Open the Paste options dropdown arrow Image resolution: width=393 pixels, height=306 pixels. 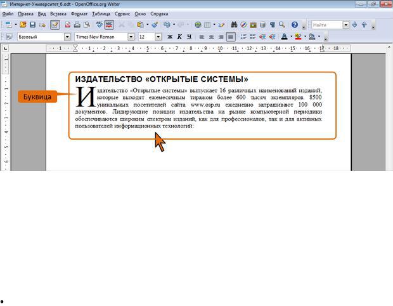(x=147, y=25)
